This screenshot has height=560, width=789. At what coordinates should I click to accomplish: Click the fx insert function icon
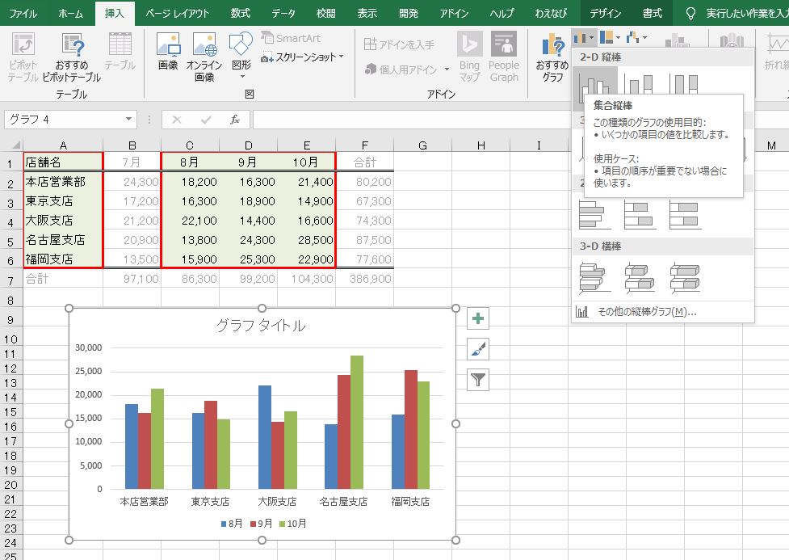pos(234,120)
